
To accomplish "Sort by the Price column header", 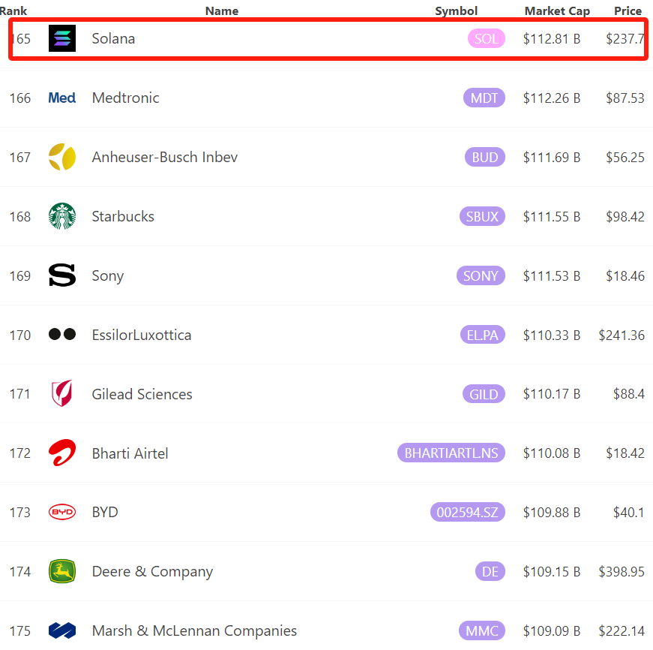I will pos(628,11).
